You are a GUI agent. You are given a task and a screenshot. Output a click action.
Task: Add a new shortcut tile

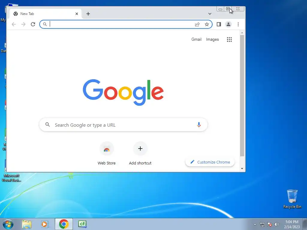pyautogui.click(x=140, y=154)
